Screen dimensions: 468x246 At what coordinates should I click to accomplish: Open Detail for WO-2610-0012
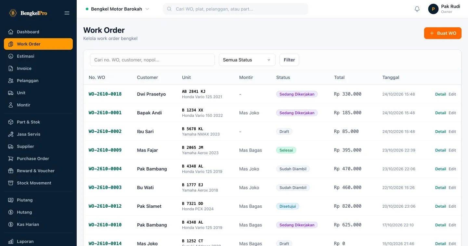coord(440,206)
